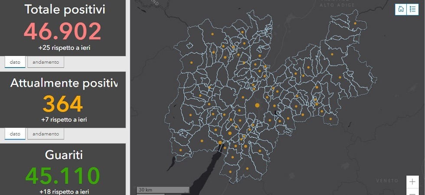The height and width of the screenshot is (195, 425).
Task: Switch to 'andamento' tab under Totale positivi
Action: click(46, 62)
